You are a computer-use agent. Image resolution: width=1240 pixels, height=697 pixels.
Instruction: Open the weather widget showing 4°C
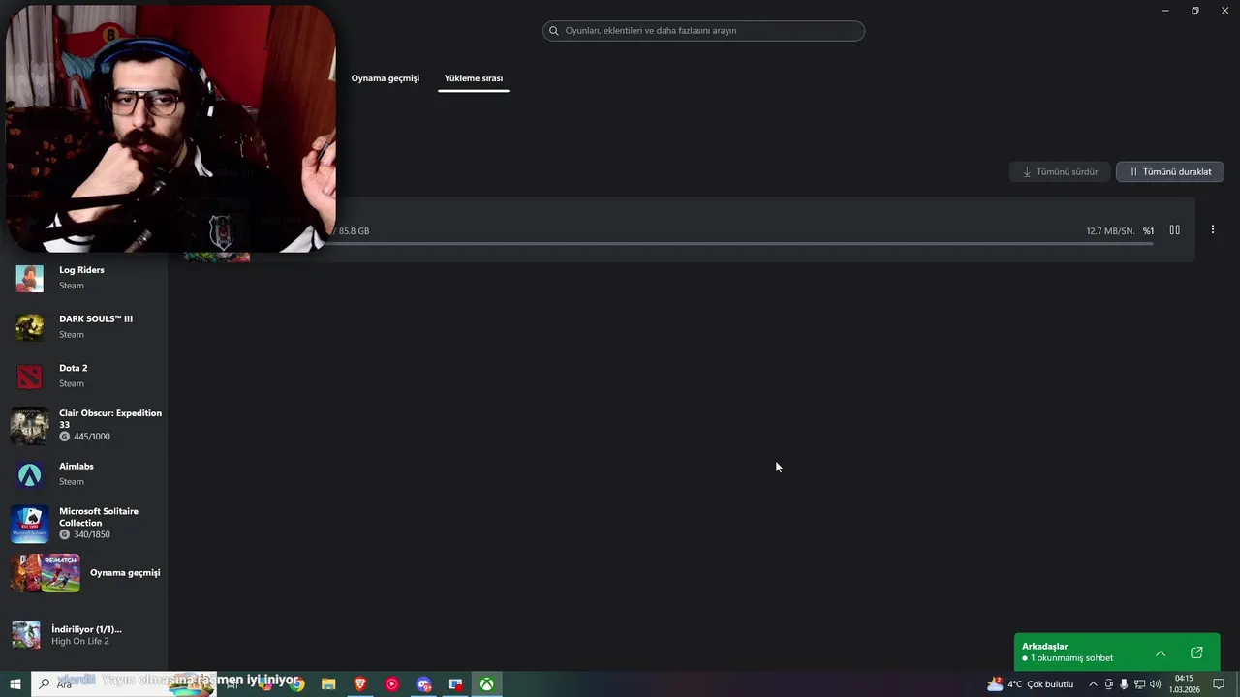click(1030, 684)
